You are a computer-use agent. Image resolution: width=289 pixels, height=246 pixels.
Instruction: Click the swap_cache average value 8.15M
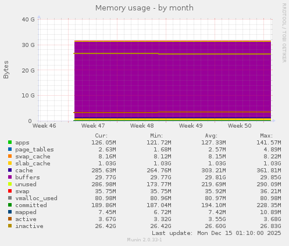point(217,157)
